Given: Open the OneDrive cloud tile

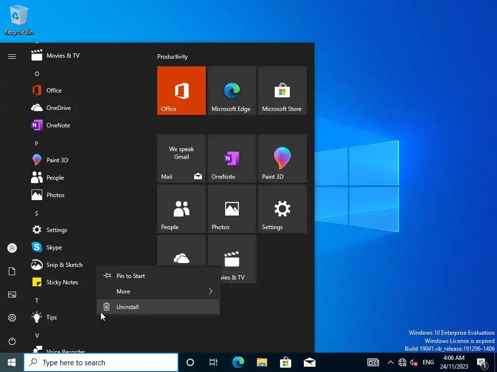Looking at the screenshot, I should point(182,250).
